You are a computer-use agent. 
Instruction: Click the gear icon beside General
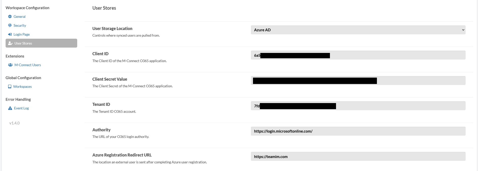[x=10, y=16]
